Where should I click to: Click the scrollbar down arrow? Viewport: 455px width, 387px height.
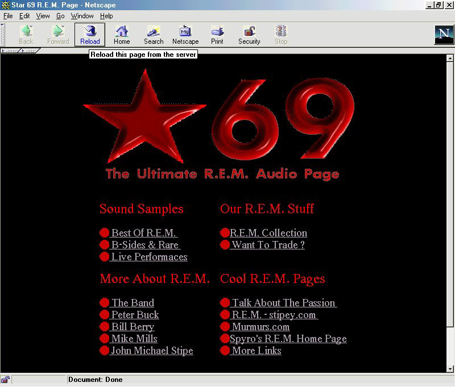tap(450, 369)
